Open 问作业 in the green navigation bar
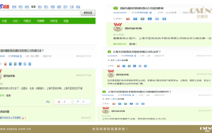212x133 pixels. (x=54, y=21)
